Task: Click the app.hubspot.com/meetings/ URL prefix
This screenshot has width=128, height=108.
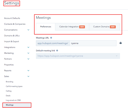Action: [x=53, y=43]
